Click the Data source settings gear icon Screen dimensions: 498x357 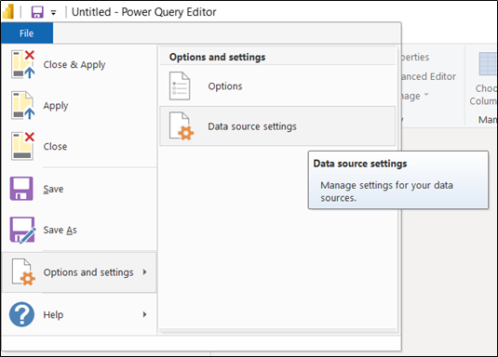182,126
